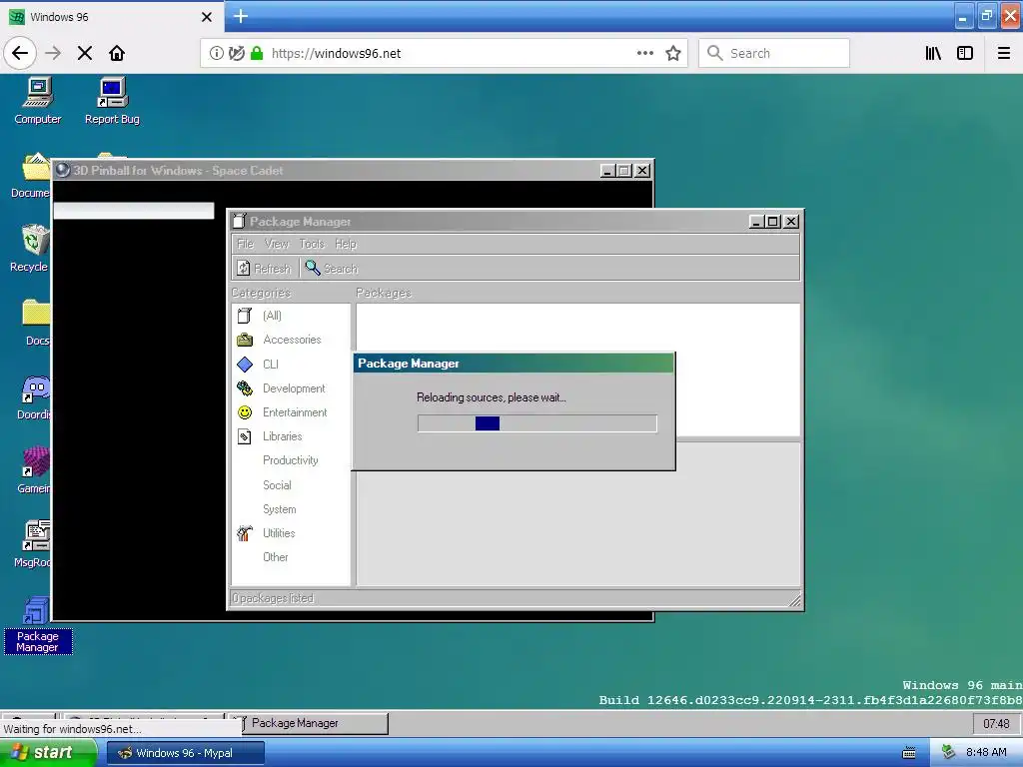Click the reloading sources progress bar
1023x767 pixels.
pyautogui.click(x=536, y=423)
